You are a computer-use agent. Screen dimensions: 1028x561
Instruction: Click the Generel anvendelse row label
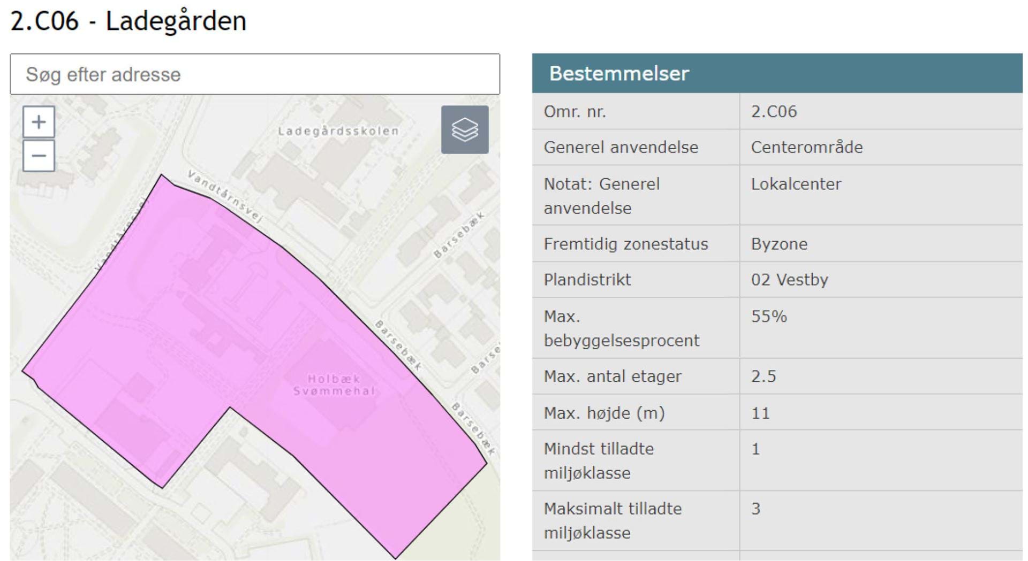[621, 147]
